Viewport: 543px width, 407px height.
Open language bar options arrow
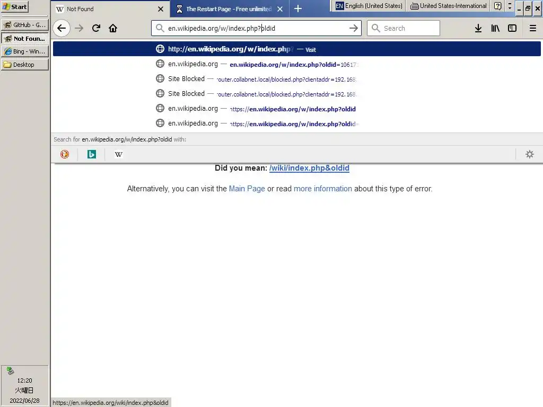510,6
